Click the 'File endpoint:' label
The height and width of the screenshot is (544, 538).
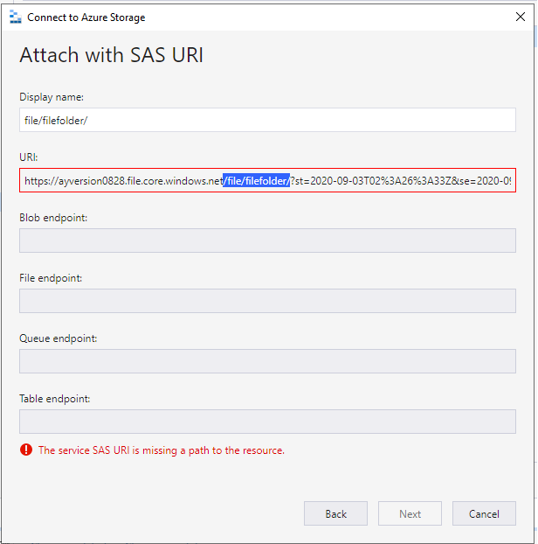51,278
